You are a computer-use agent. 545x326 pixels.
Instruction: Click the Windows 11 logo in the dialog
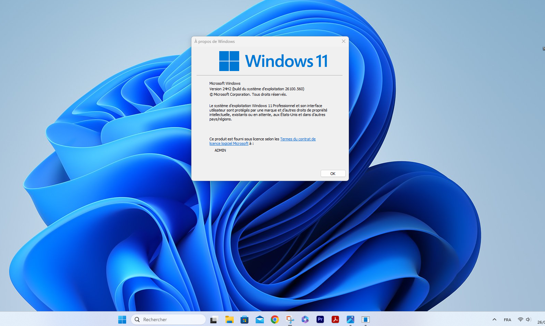click(x=274, y=61)
